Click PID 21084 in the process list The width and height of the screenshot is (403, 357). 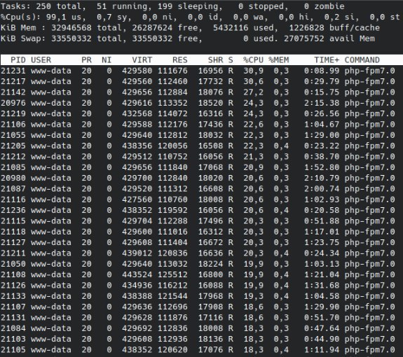pyautogui.click(x=13, y=328)
